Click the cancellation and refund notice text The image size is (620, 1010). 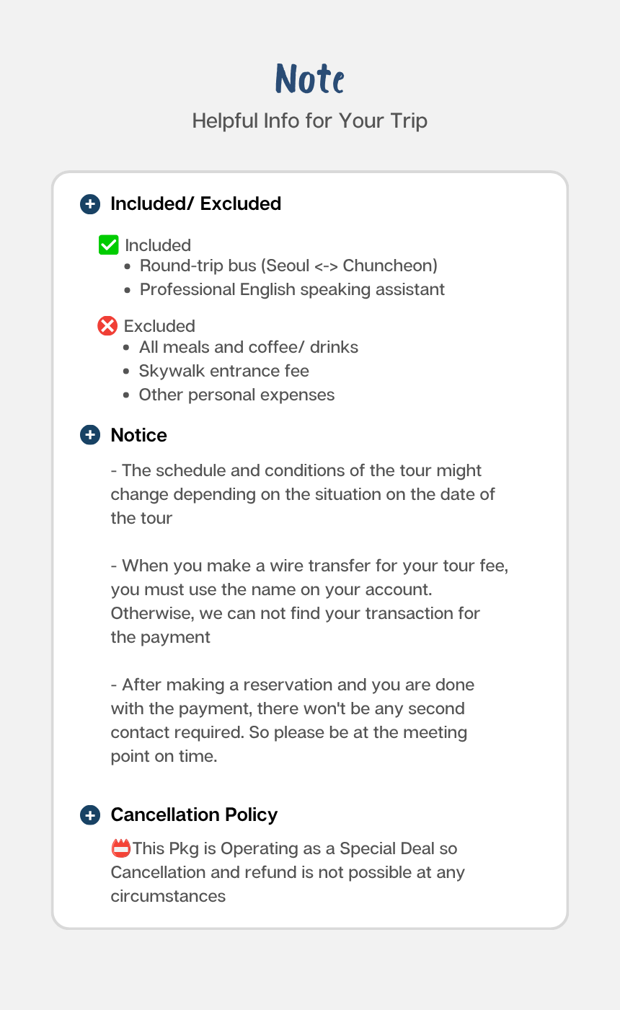pos(288,872)
